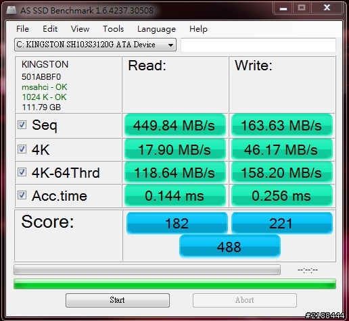
Task: Click the write score 221
Action: pyautogui.click(x=282, y=223)
